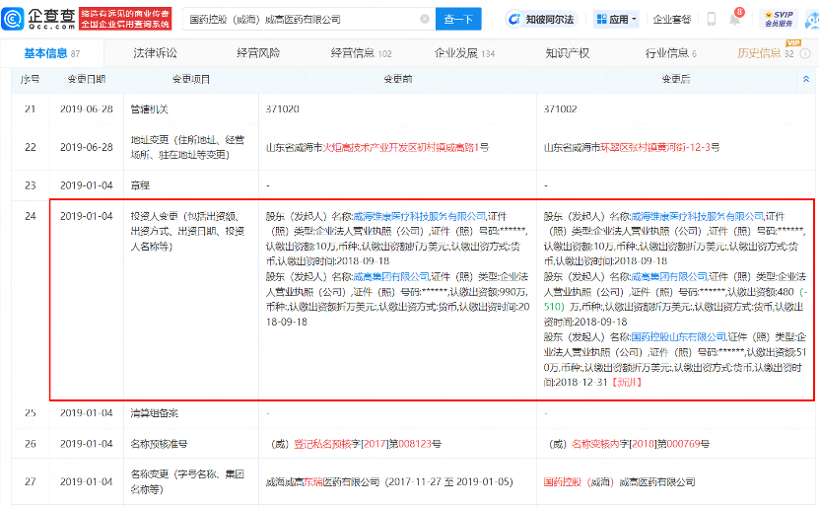This screenshot has width=820, height=507.
Task: Open 威海维康医疗科技服务有限公司 link in 变更后 column
Action: [698, 216]
